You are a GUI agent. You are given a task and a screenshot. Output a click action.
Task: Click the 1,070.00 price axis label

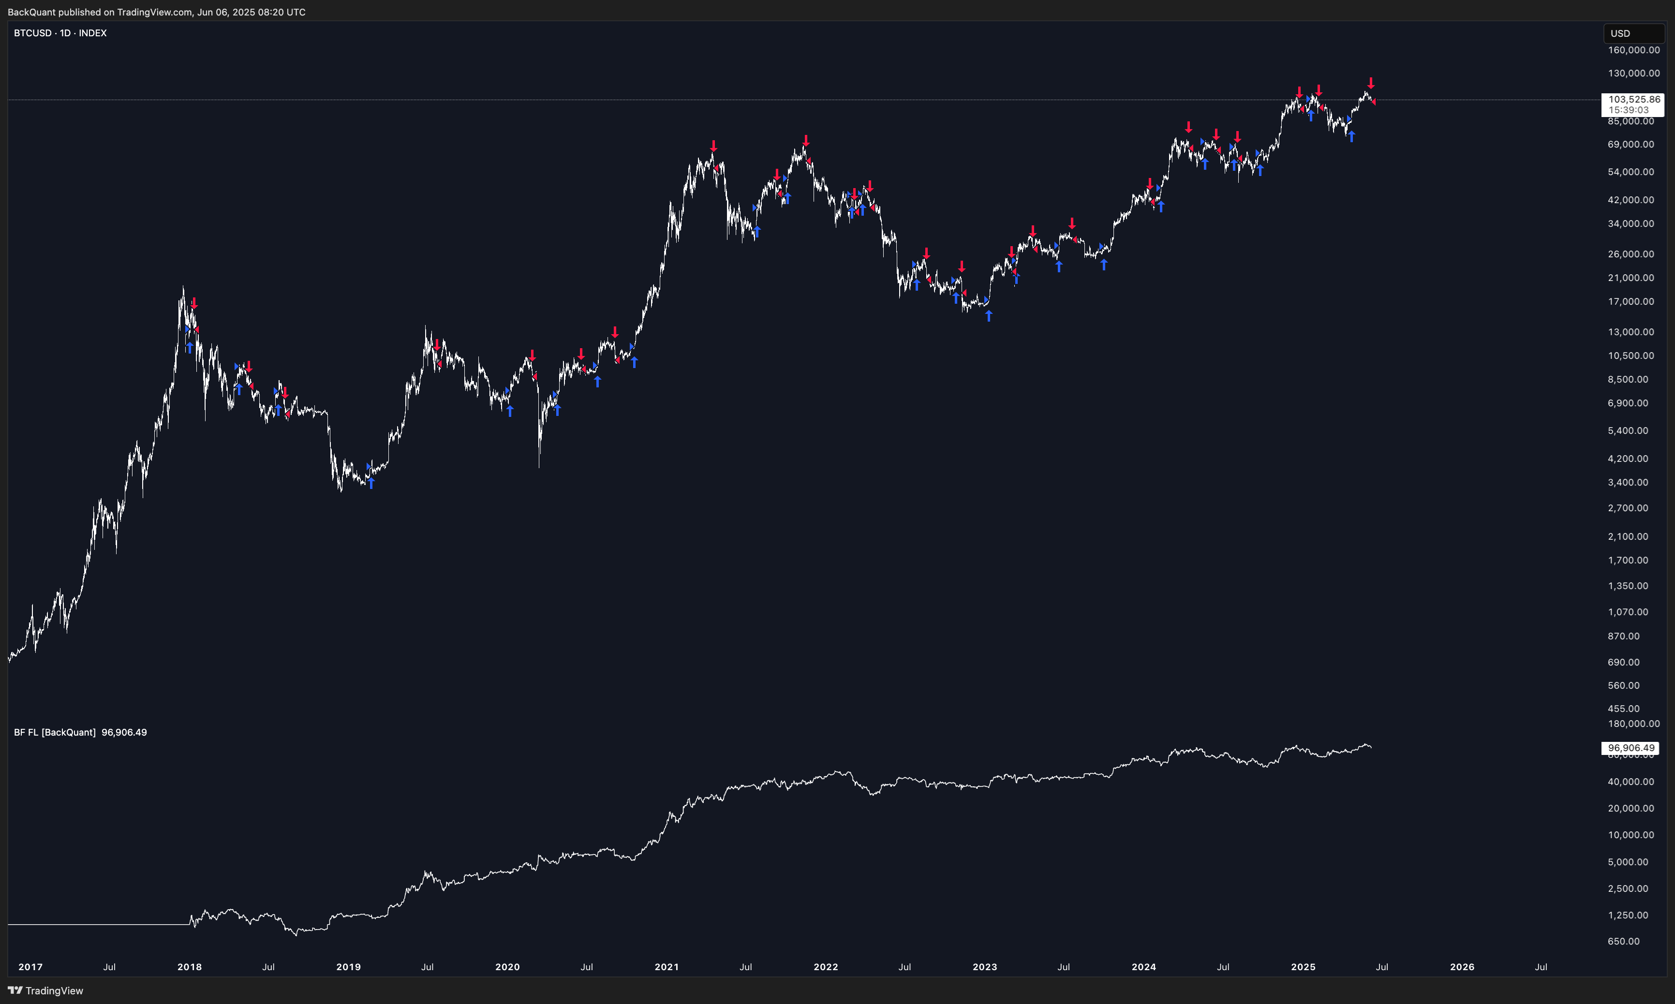[x=1628, y=612]
